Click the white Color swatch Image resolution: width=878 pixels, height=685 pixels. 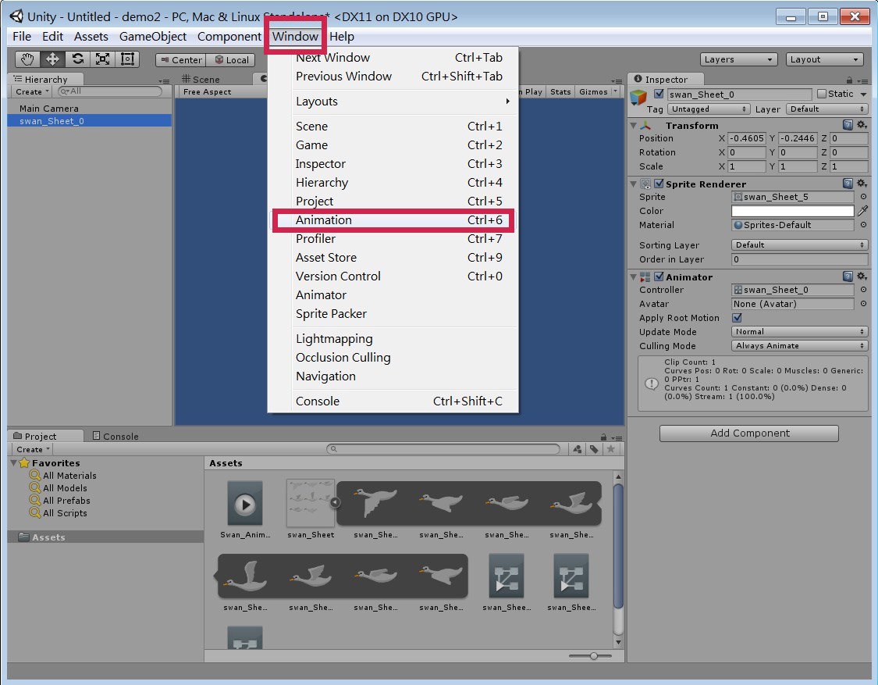click(792, 211)
